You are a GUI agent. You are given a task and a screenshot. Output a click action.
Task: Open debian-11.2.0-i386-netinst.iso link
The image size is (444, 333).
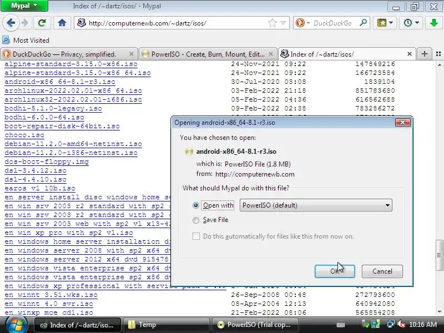click(71, 153)
